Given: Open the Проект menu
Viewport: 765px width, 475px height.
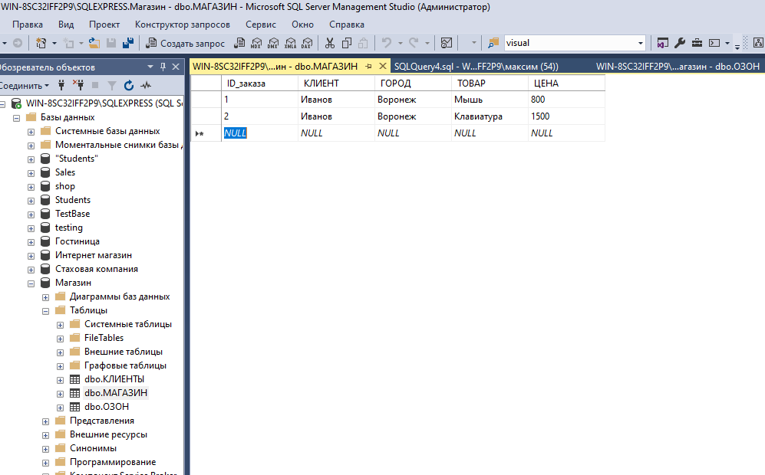Looking at the screenshot, I should tap(104, 25).
